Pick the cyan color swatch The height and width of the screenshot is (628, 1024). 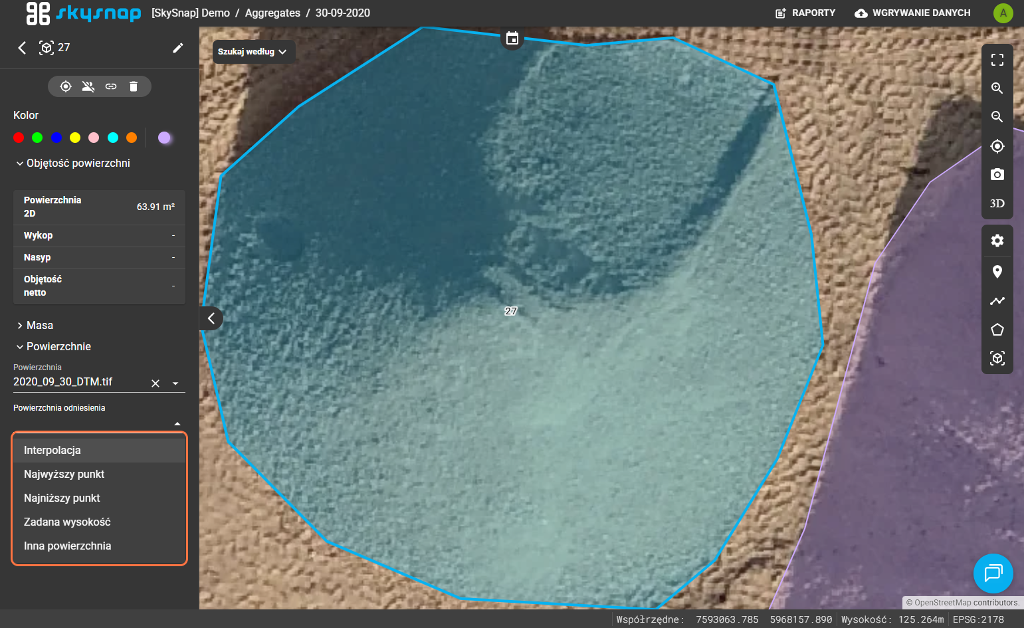(x=113, y=138)
